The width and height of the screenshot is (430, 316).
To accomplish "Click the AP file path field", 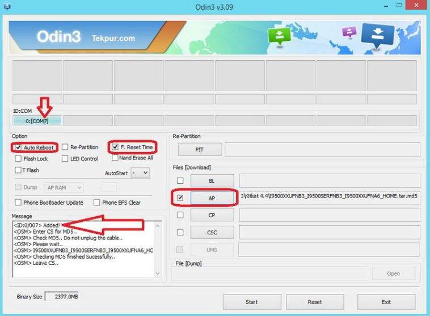I will point(330,198).
